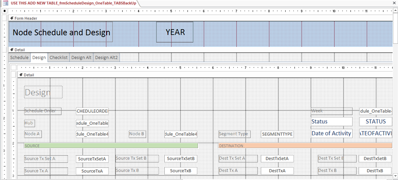Open the Schedule tab

click(19, 58)
